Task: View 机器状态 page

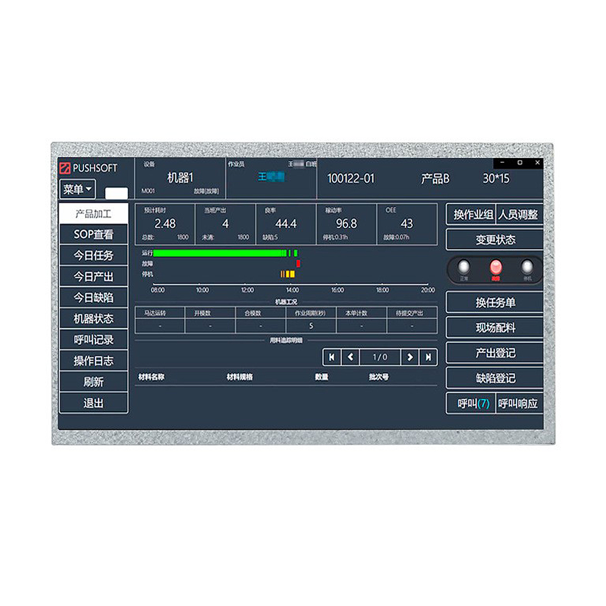Action: (94, 319)
